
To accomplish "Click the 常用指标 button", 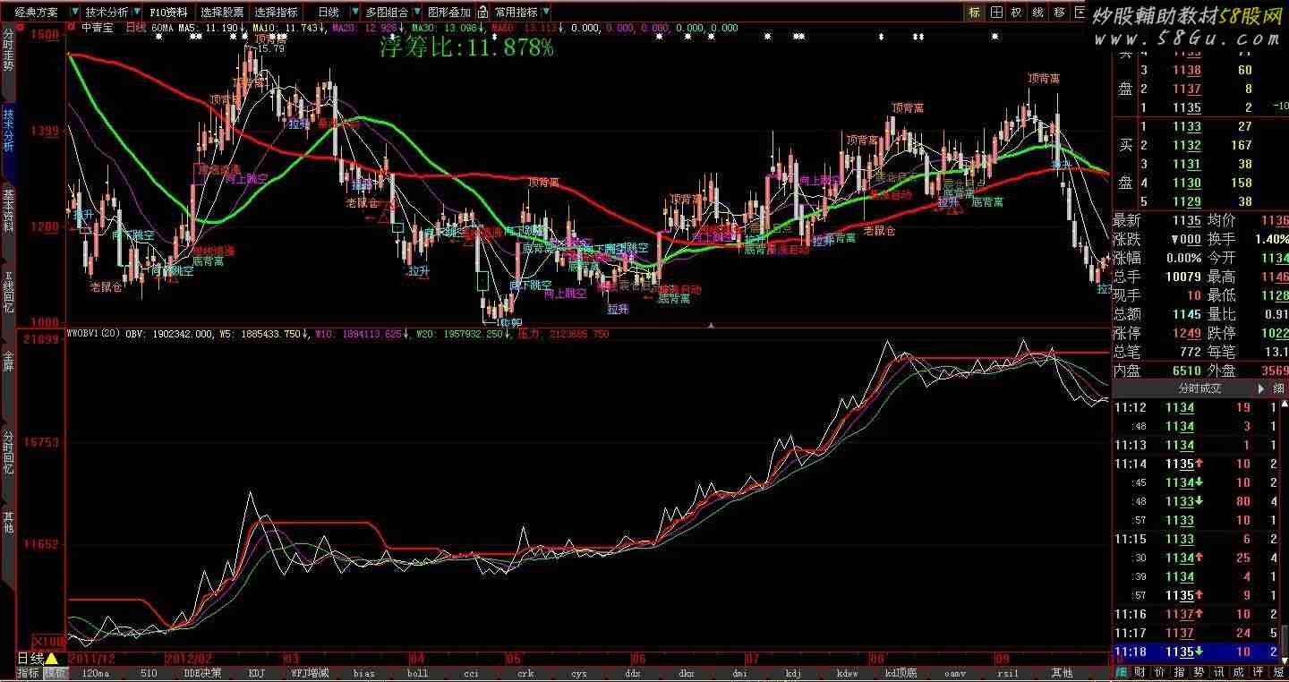I will pyautogui.click(x=516, y=13).
